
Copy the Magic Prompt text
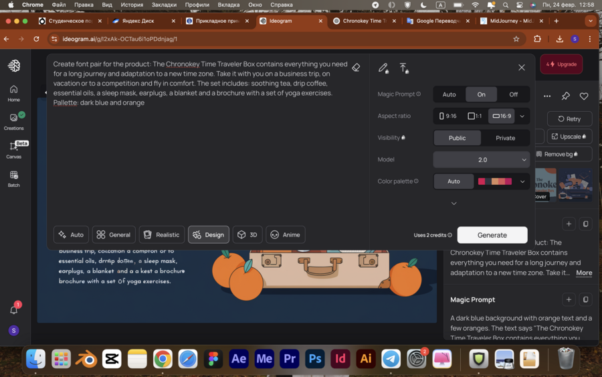tap(585, 299)
